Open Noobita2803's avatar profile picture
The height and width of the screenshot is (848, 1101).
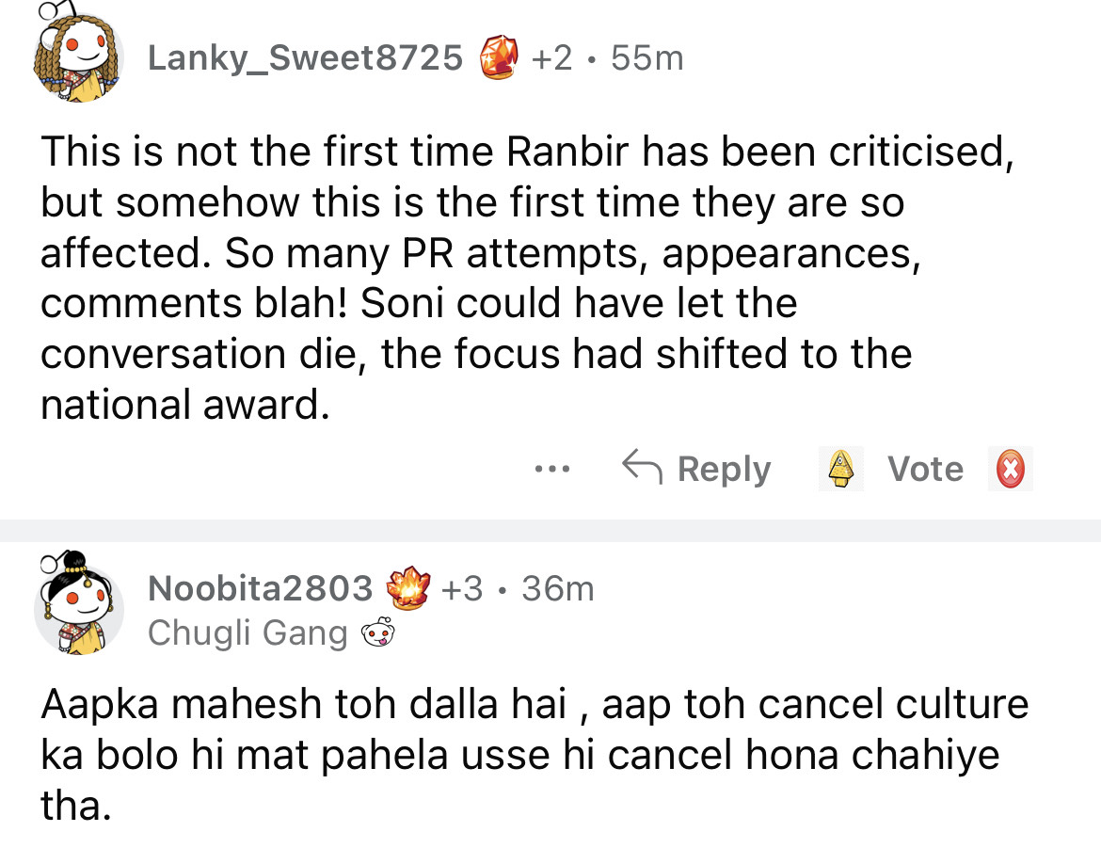[78, 604]
